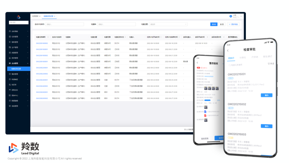The height and width of the screenshot is (163, 289).
Task: Click the 重置 button
Action: tap(222, 24)
